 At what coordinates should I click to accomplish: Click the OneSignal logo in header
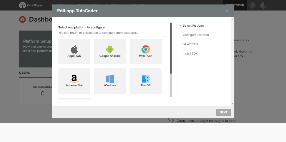click(x=31, y=5)
